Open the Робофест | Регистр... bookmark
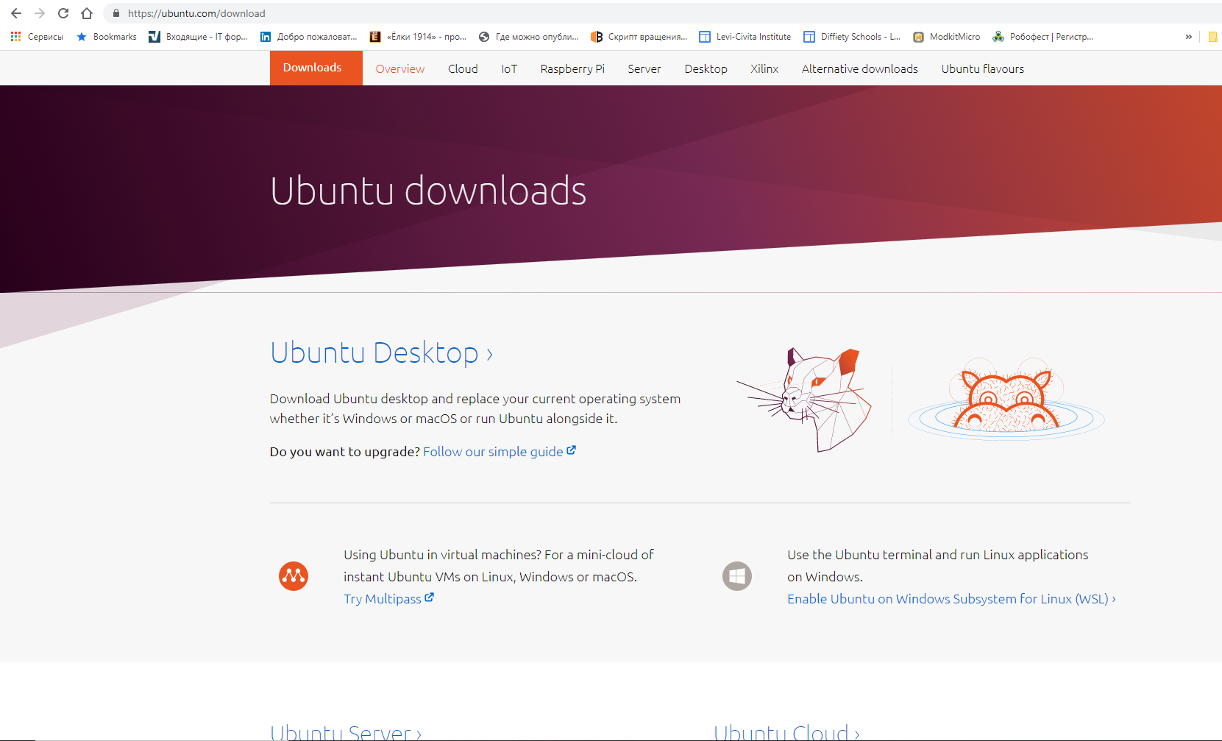The height and width of the screenshot is (741, 1222). pyautogui.click(x=1042, y=37)
